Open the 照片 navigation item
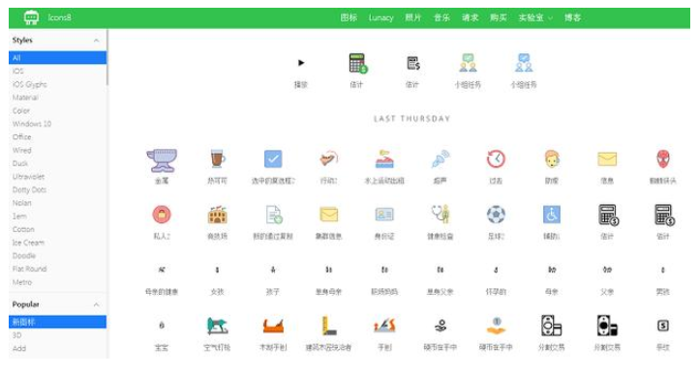This screenshot has height=375, width=698. 413,17
